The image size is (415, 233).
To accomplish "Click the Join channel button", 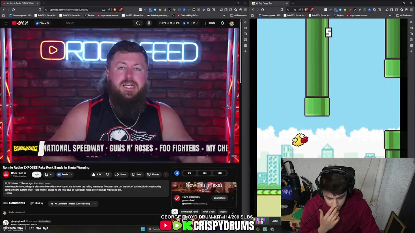I will pyautogui.click(x=37, y=174).
